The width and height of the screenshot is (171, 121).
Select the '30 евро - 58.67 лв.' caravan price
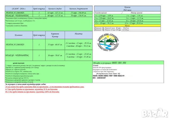[55, 55]
